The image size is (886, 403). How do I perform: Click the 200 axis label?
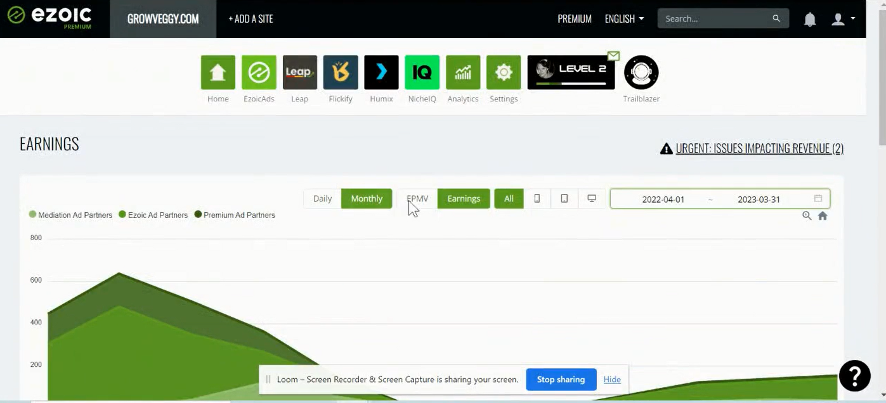(36, 364)
